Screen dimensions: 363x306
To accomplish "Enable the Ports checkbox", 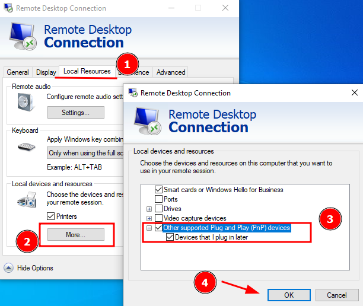I will 158,199.
